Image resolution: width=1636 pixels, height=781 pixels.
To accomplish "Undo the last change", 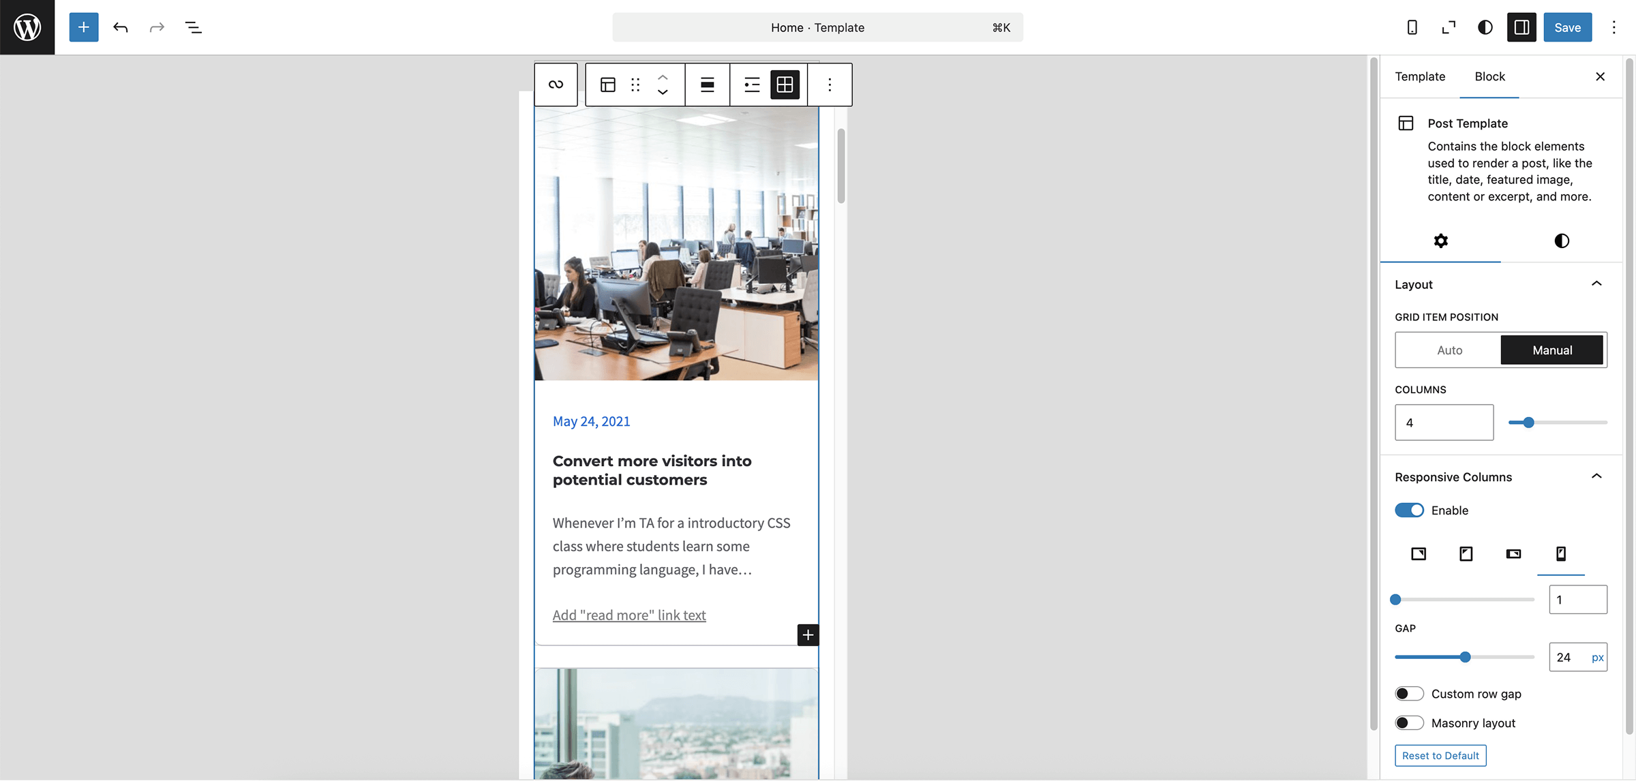I will [x=121, y=27].
